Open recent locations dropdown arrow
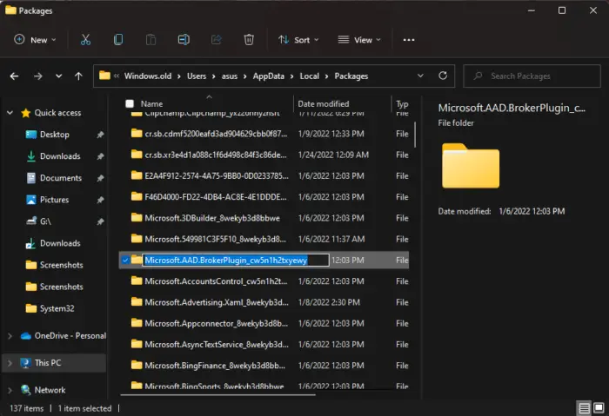 click(58, 76)
